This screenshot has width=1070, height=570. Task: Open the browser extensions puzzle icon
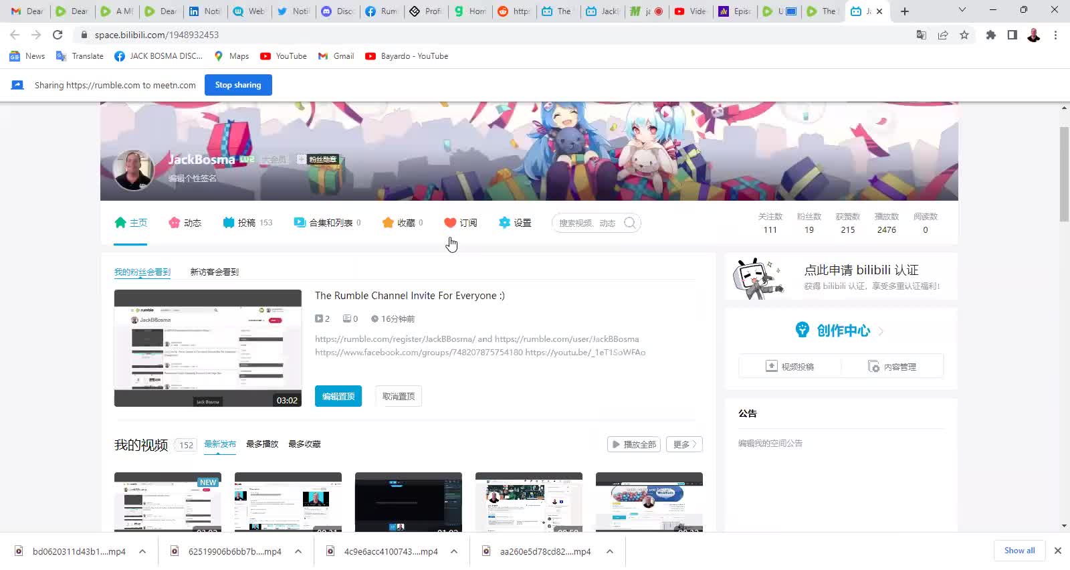coord(991,35)
